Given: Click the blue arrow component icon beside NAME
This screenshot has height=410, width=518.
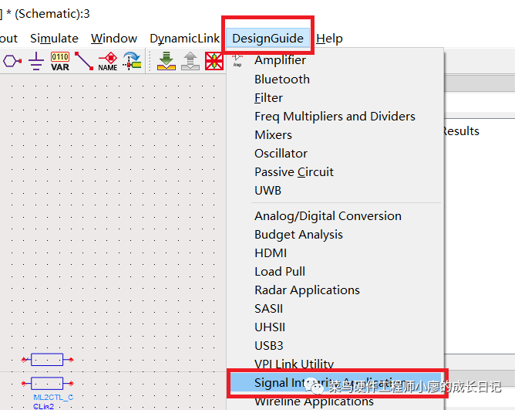Looking at the screenshot, I should [x=132, y=61].
